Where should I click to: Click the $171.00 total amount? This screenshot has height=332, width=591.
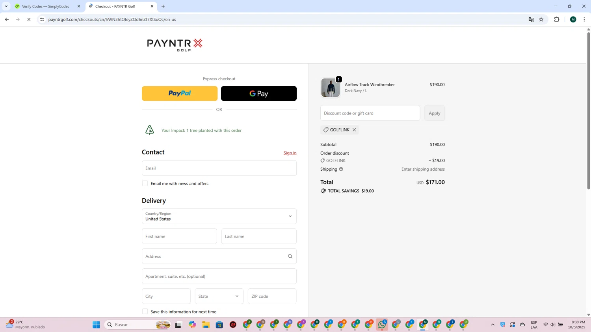click(435, 182)
